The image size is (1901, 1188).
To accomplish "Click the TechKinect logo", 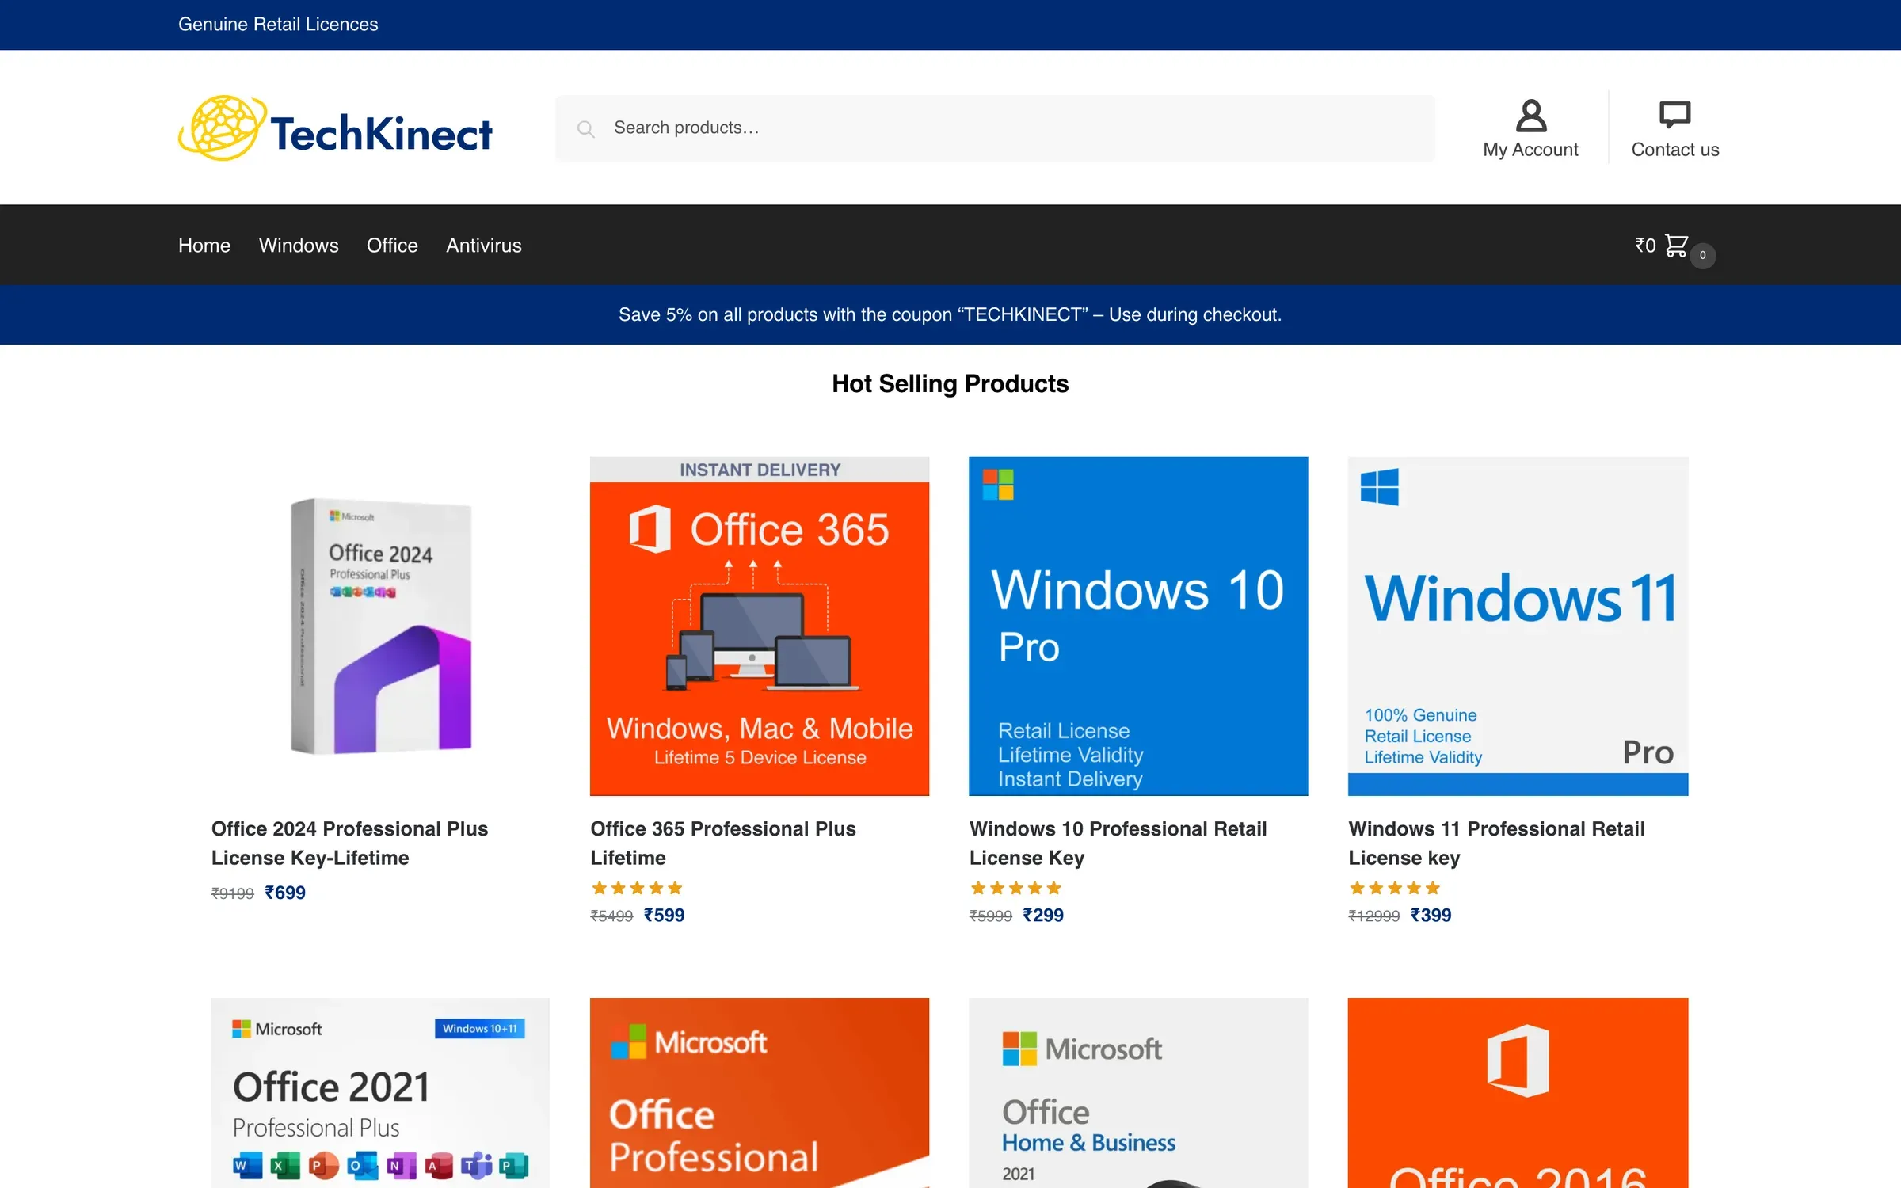I will [335, 128].
